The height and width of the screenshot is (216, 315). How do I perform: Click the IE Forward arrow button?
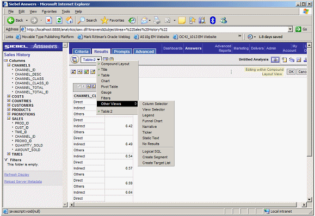[34, 20]
